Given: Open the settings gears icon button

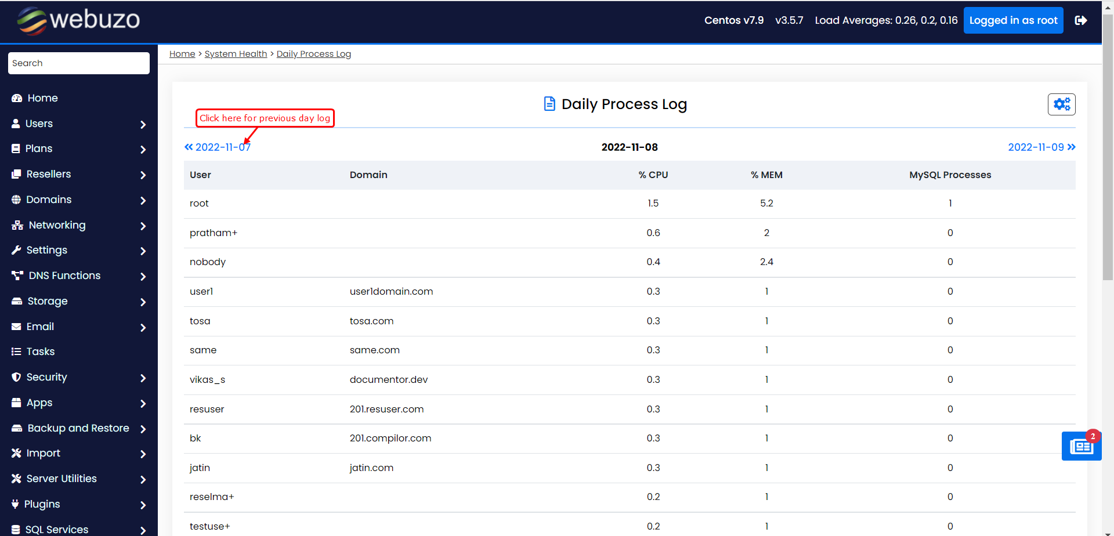Looking at the screenshot, I should pos(1061,104).
